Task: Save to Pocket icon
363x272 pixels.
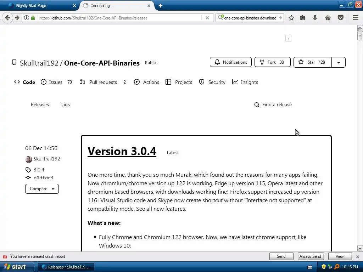Action: point(341,18)
